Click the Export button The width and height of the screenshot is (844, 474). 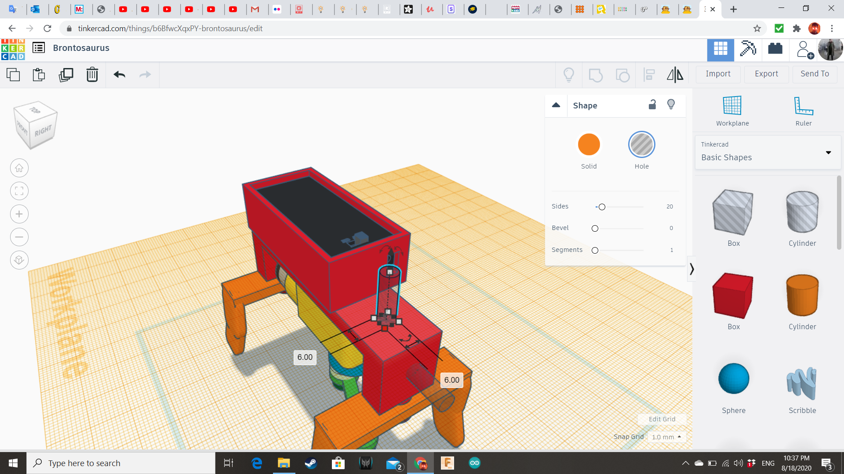click(766, 74)
